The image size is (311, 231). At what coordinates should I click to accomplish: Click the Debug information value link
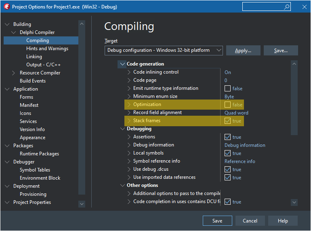(245, 145)
